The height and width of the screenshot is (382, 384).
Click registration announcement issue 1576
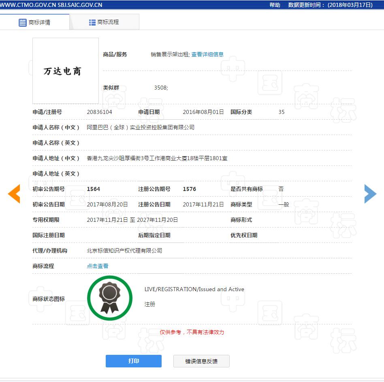point(189,189)
